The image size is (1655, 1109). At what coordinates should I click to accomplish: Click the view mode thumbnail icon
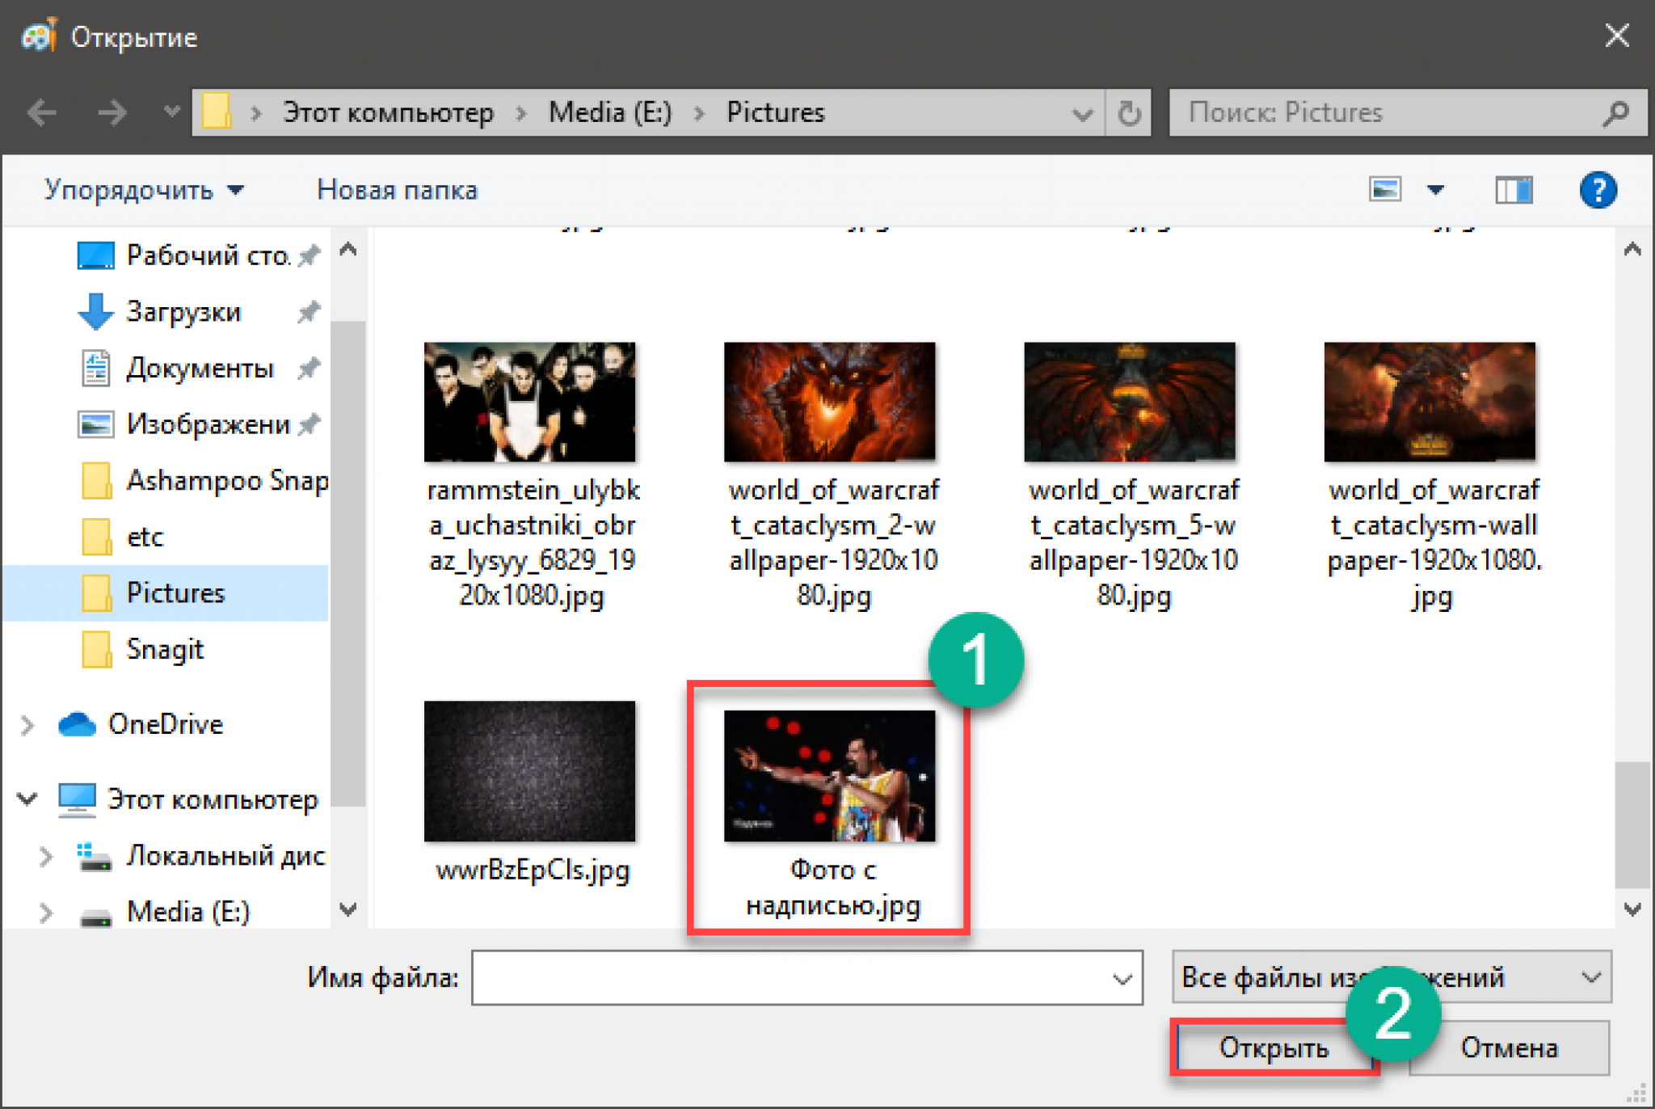[1385, 191]
